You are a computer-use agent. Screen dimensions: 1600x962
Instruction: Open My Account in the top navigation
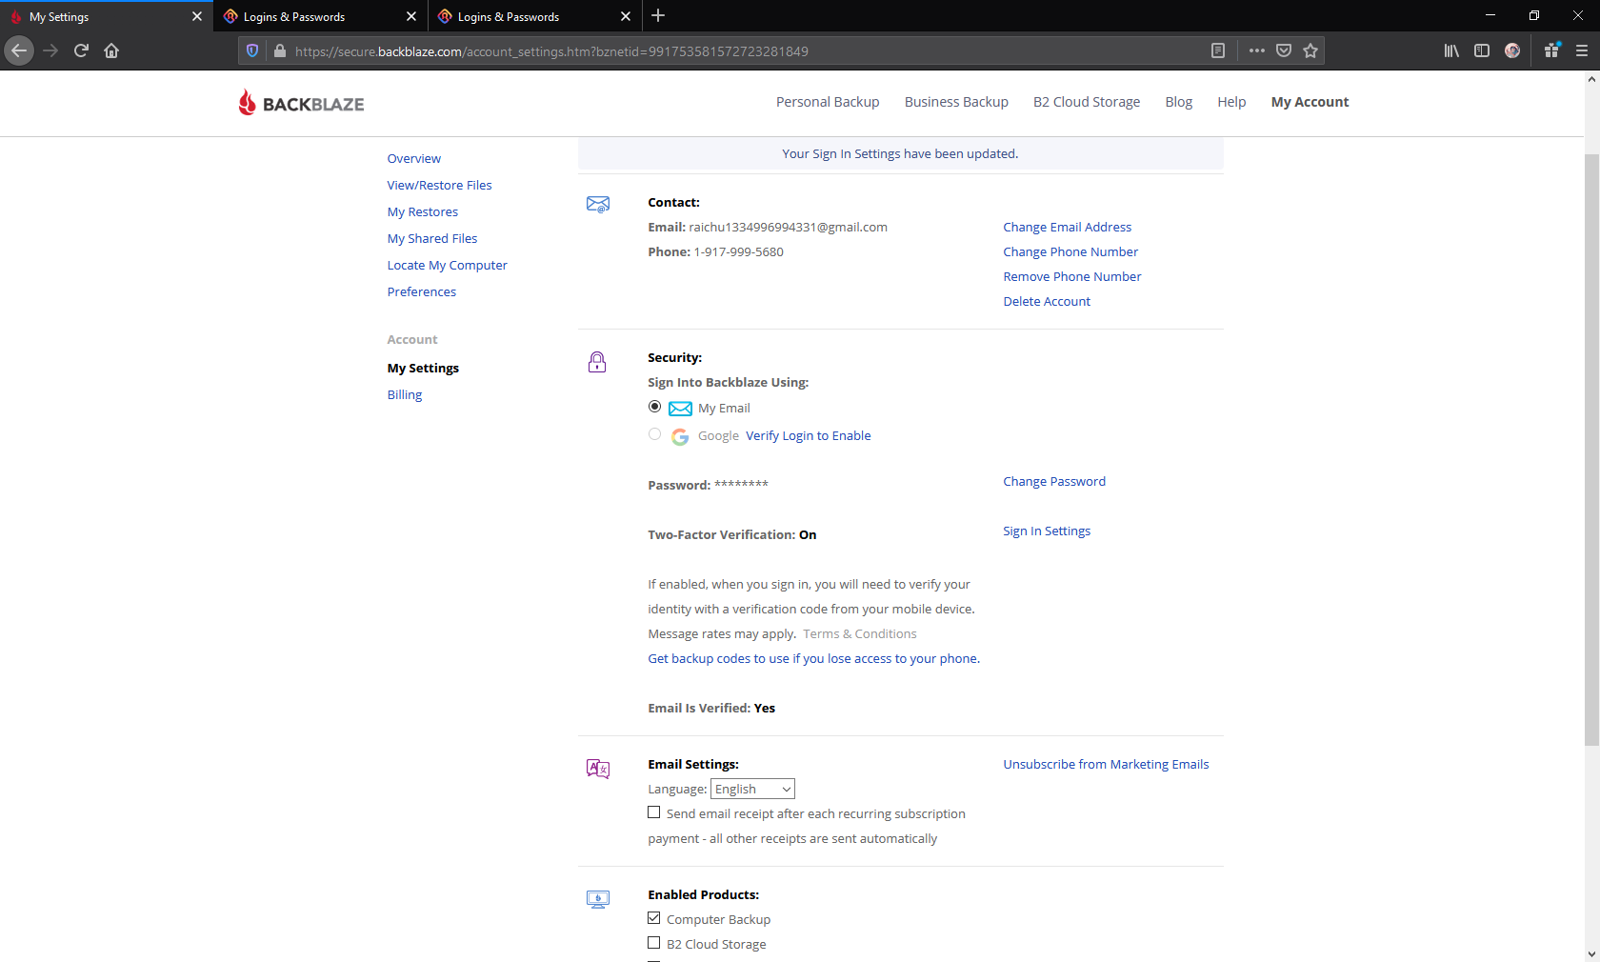point(1310,102)
